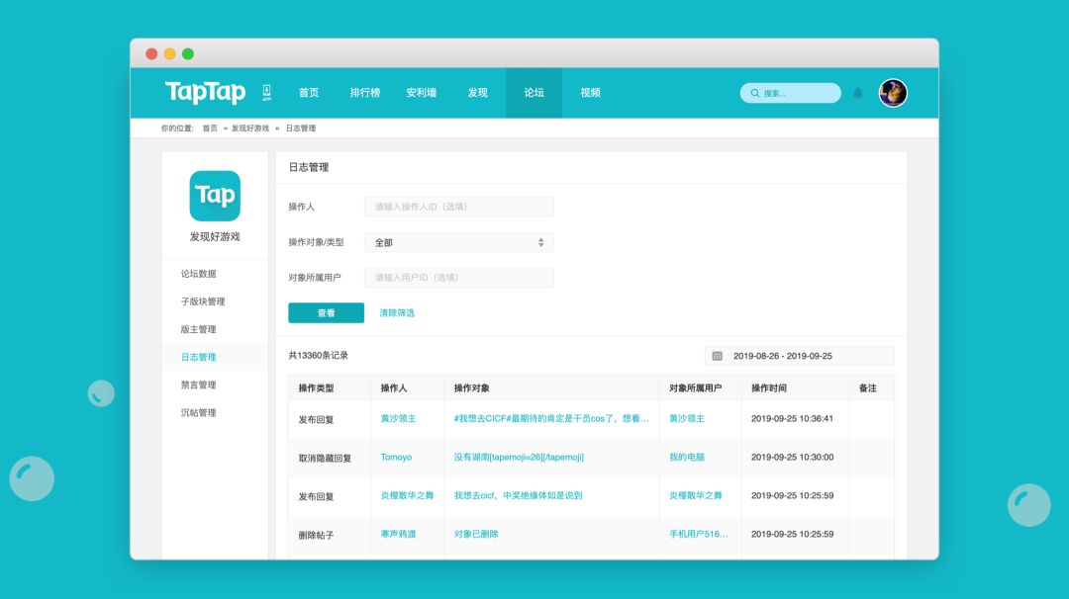Click 发现好游戏 in the breadcrumb

250,128
